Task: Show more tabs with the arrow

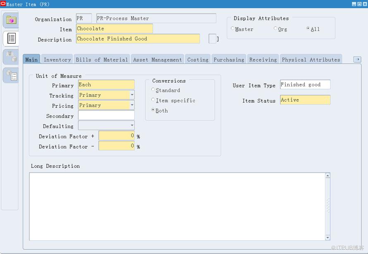Action: click(x=357, y=59)
